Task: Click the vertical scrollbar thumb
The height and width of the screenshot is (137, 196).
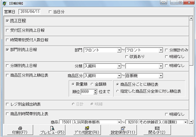Action: [x=191, y=43]
